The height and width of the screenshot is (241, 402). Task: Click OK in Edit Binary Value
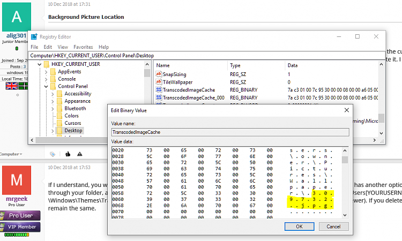click(x=299, y=227)
